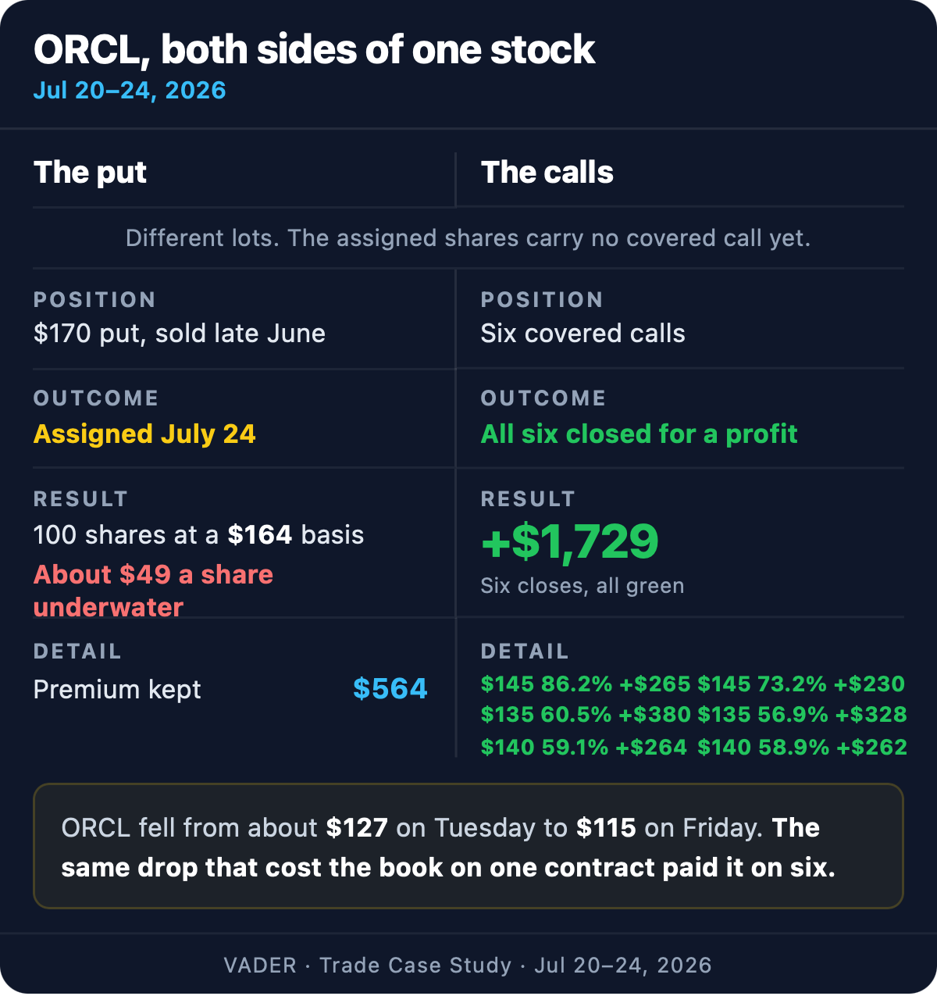Click "The put" column header
Viewport: 937px width, 996px height.
90,173
